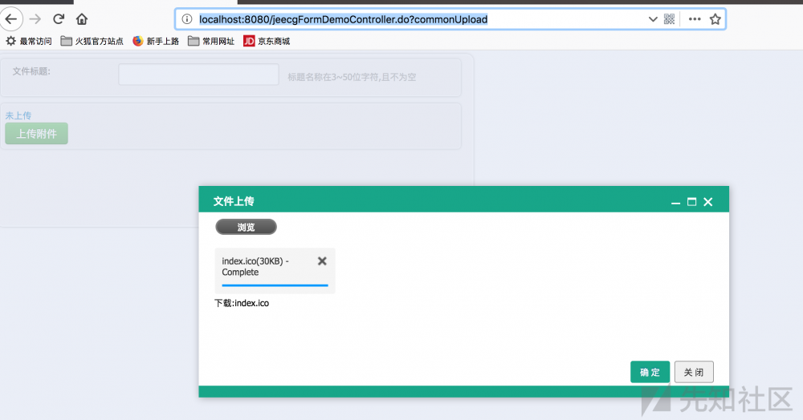Expand the address bar history dropdown arrow

(652, 19)
